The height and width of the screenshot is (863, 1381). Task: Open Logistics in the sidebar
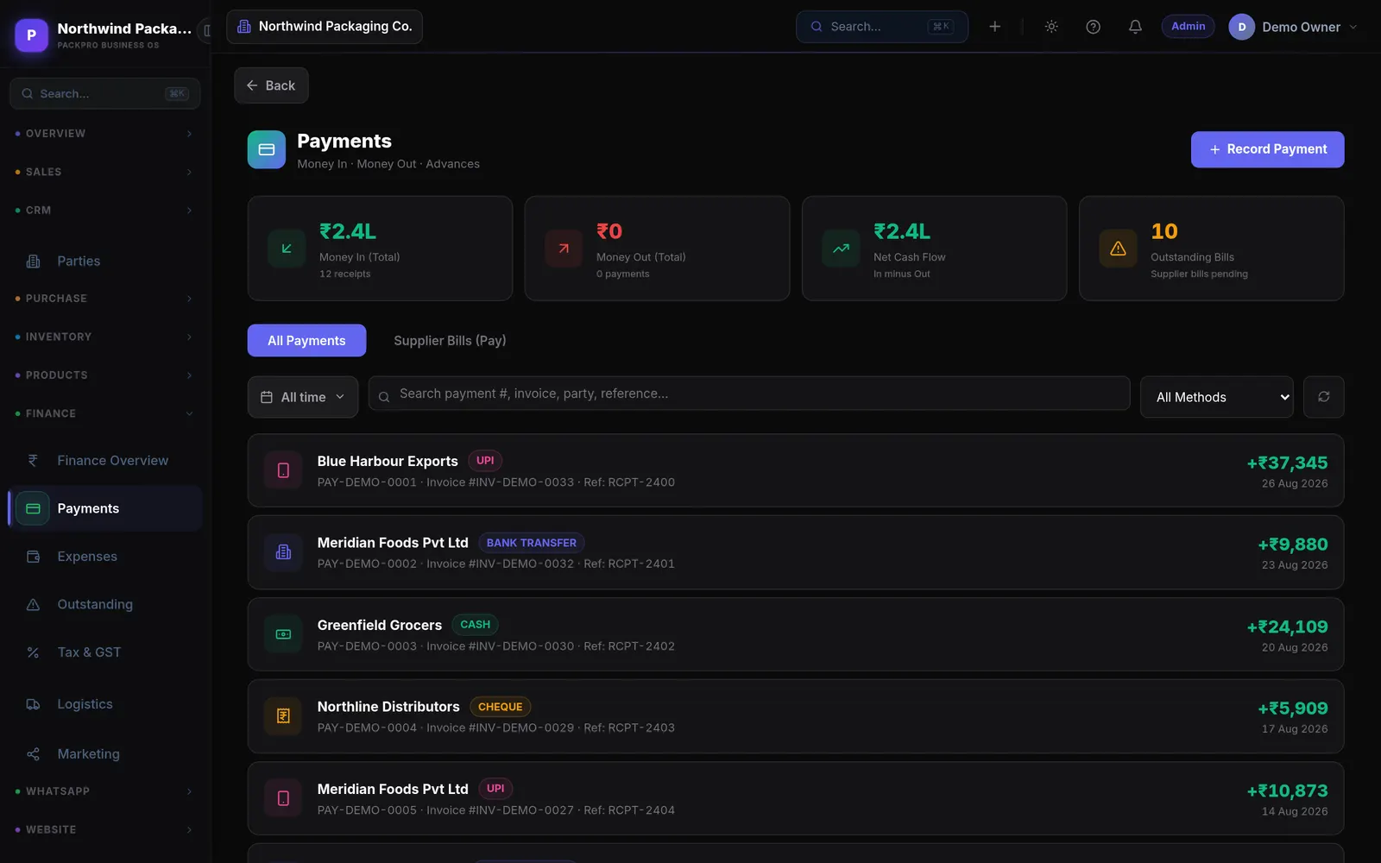[x=105, y=704]
